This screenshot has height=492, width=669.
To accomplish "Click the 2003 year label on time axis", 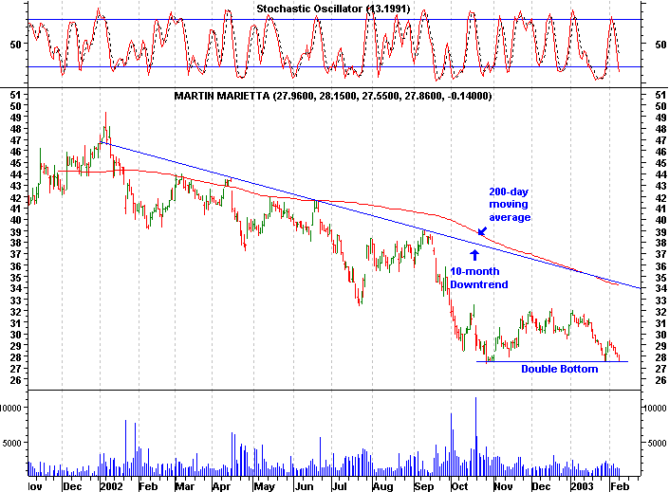I will [x=583, y=486].
